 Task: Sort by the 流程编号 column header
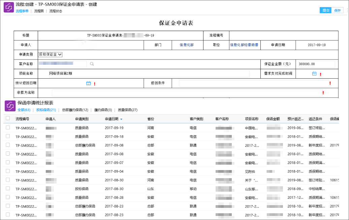point(22,119)
